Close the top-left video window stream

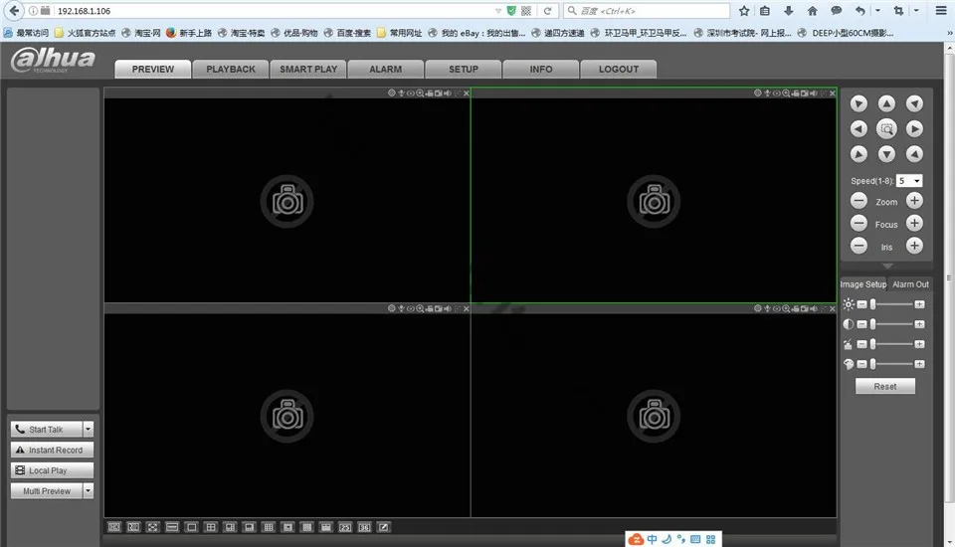467,93
